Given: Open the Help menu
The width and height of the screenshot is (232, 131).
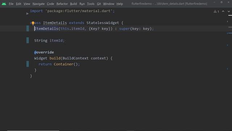Looking at the screenshot, I should (x=120, y=4).
